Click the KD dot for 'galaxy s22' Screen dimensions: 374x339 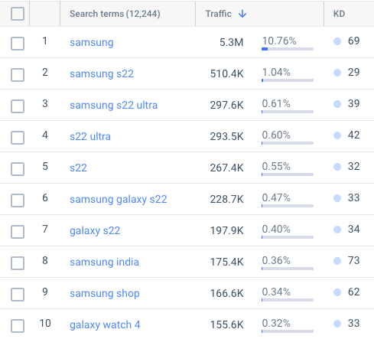pyautogui.click(x=337, y=230)
